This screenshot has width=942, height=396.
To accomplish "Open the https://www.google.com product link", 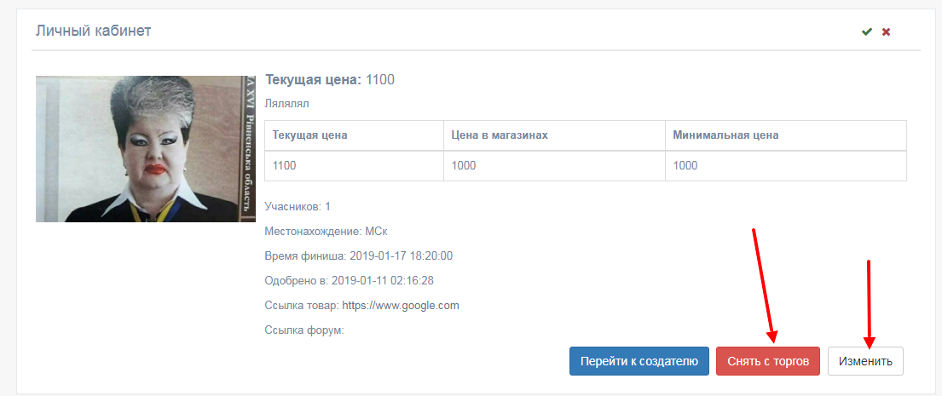I will (x=401, y=306).
